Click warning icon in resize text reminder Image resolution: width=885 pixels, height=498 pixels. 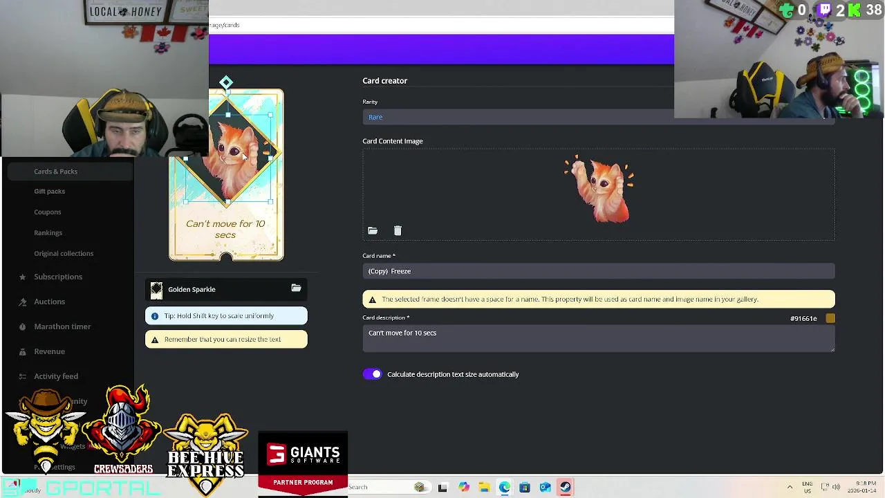point(155,340)
